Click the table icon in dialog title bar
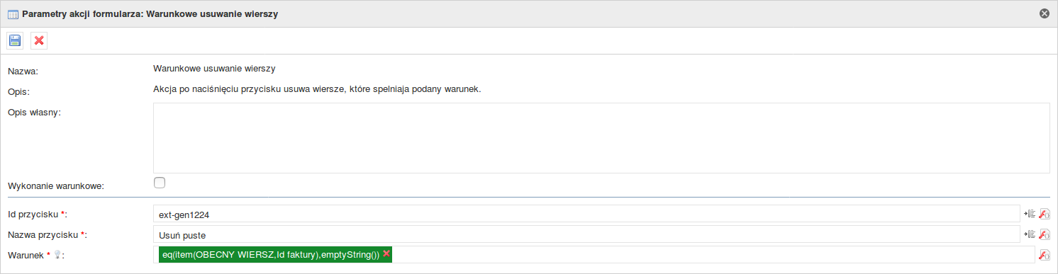This screenshot has width=1058, height=274. (13, 13)
